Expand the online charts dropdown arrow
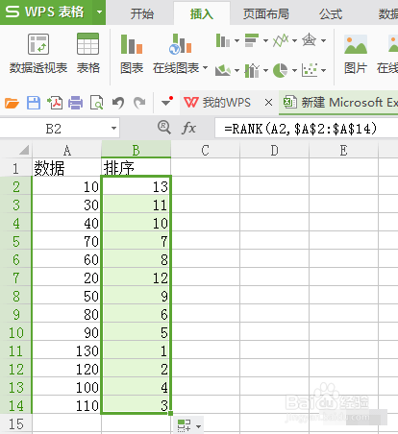 pyautogui.click(x=205, y=68)
